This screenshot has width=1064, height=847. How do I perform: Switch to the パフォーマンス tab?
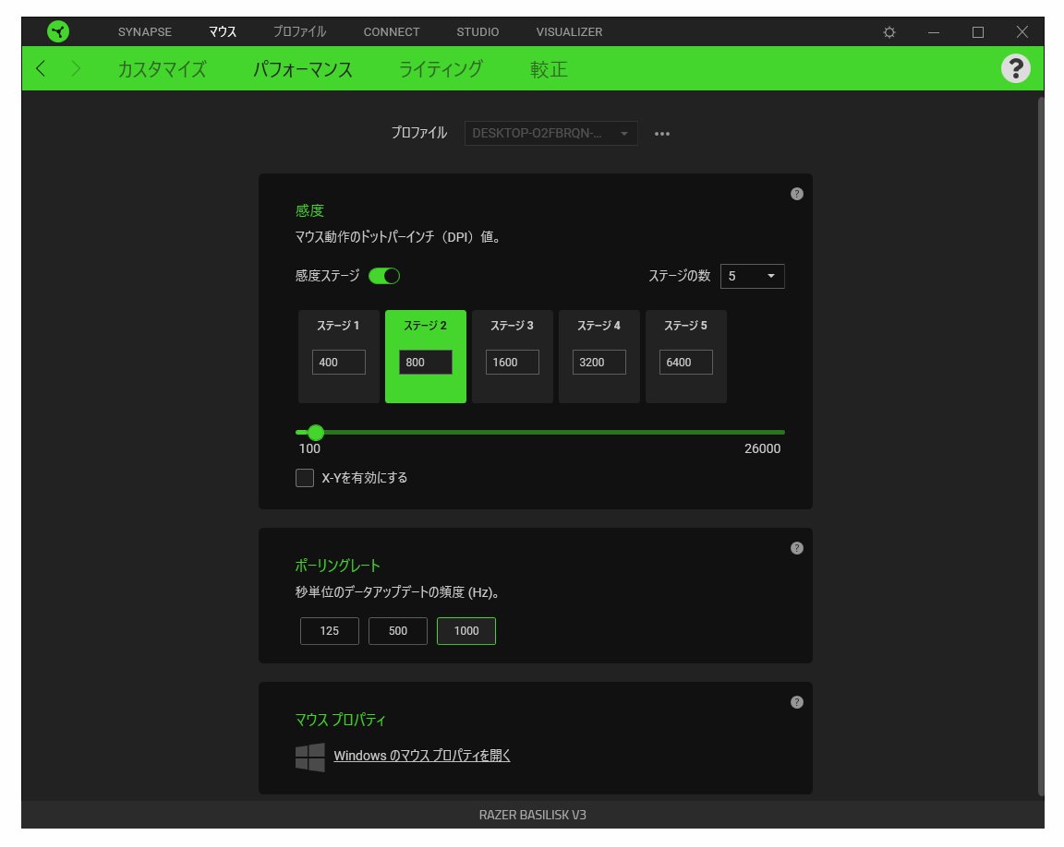click(x=302, y=69)
